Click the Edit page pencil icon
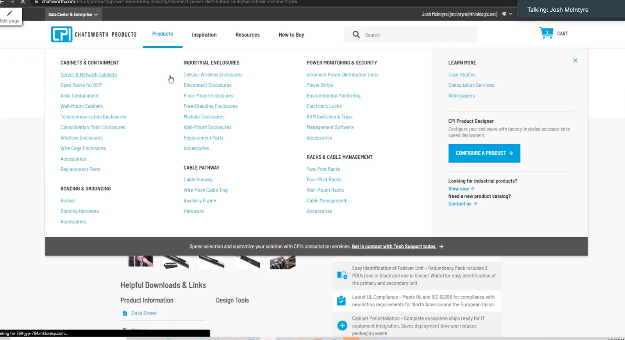Viewport: 625px width, 340px height. (9, 13)
